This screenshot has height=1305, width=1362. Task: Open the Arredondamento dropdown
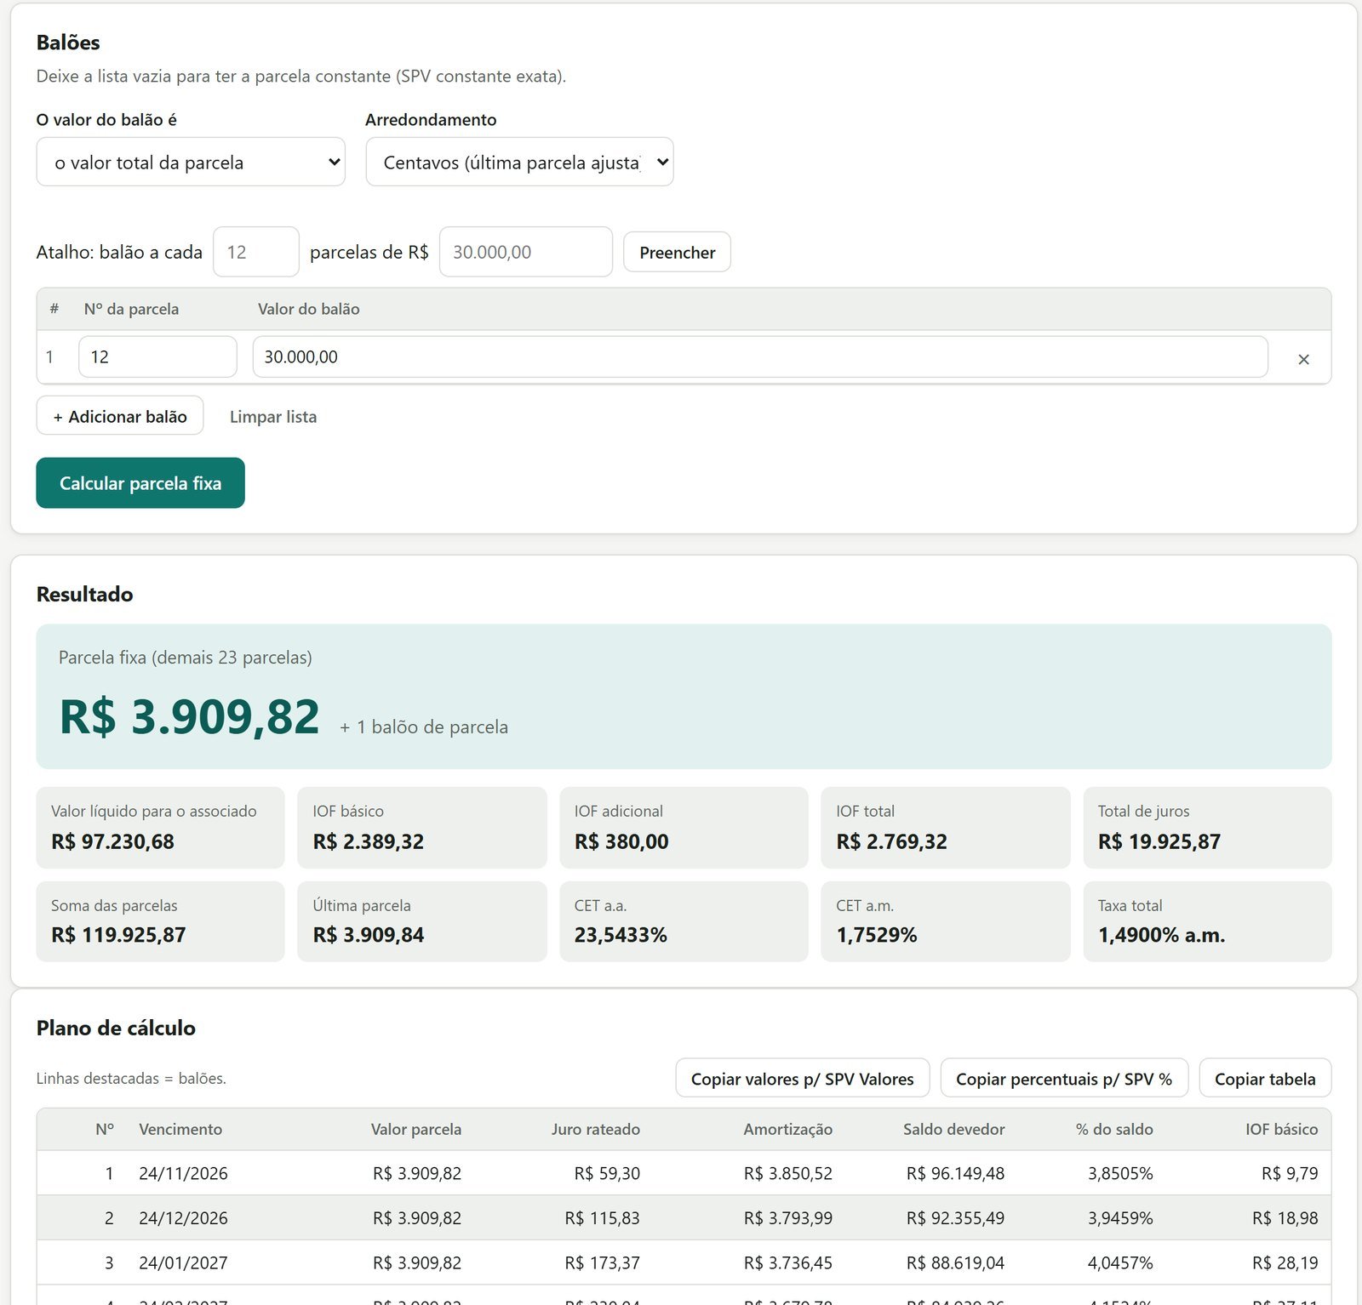pos(519,162)
